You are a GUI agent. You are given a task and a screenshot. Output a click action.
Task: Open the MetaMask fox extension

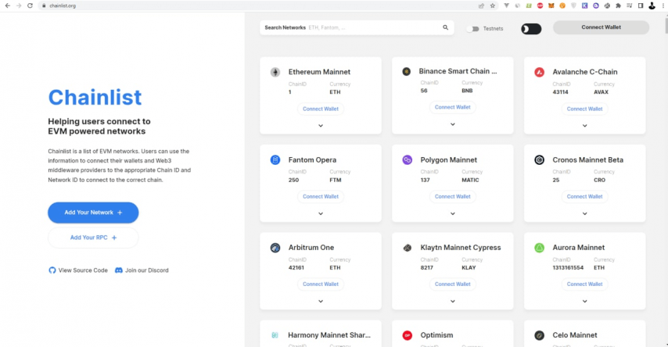tap(551, 5)
